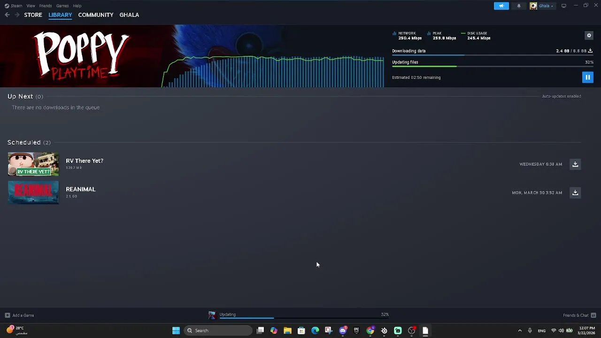
Task: Open the Steam menu
Action: [x=13, y=6]
